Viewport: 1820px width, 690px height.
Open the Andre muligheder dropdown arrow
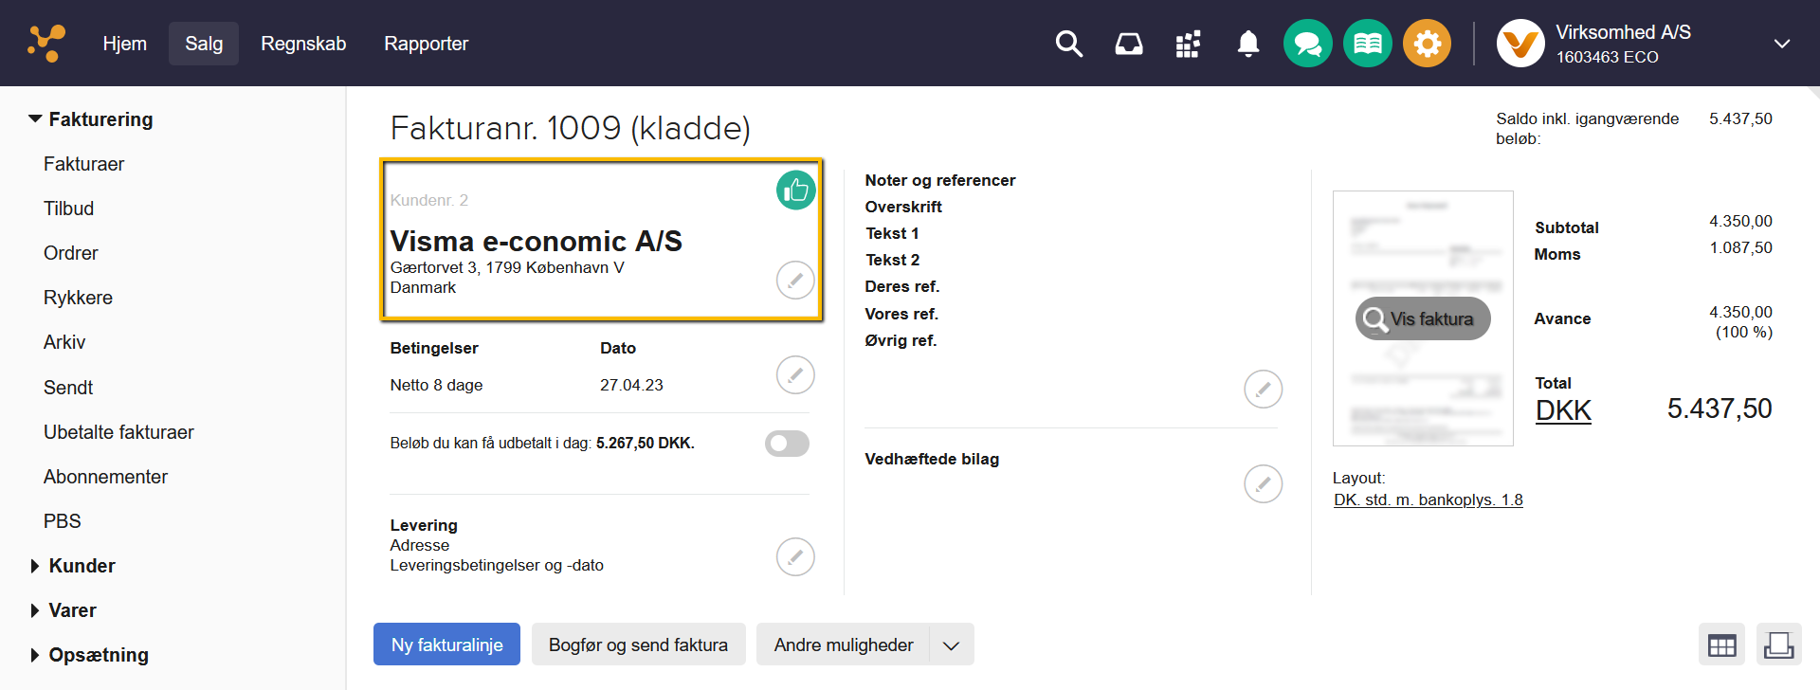952,645
